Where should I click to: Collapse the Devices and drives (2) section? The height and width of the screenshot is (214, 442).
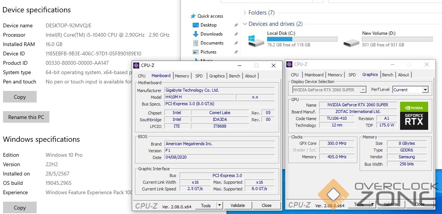point(244,24)
